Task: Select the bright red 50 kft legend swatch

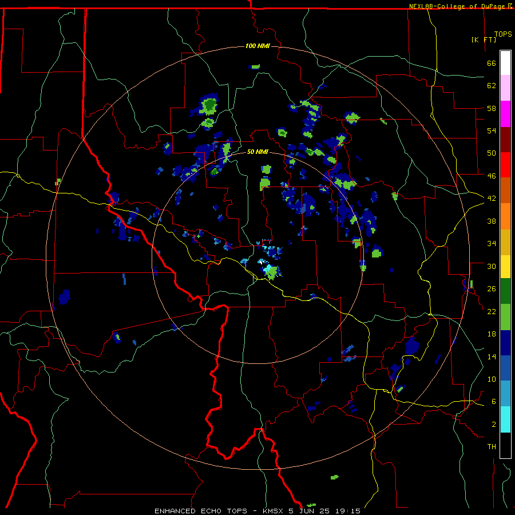Action: 505,165
